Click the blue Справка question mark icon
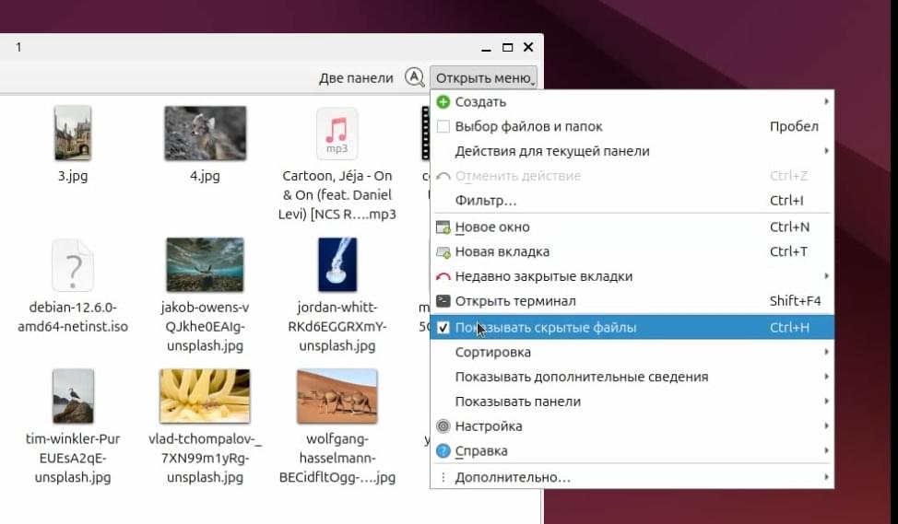The image size is (898, 524). (443, 450)
